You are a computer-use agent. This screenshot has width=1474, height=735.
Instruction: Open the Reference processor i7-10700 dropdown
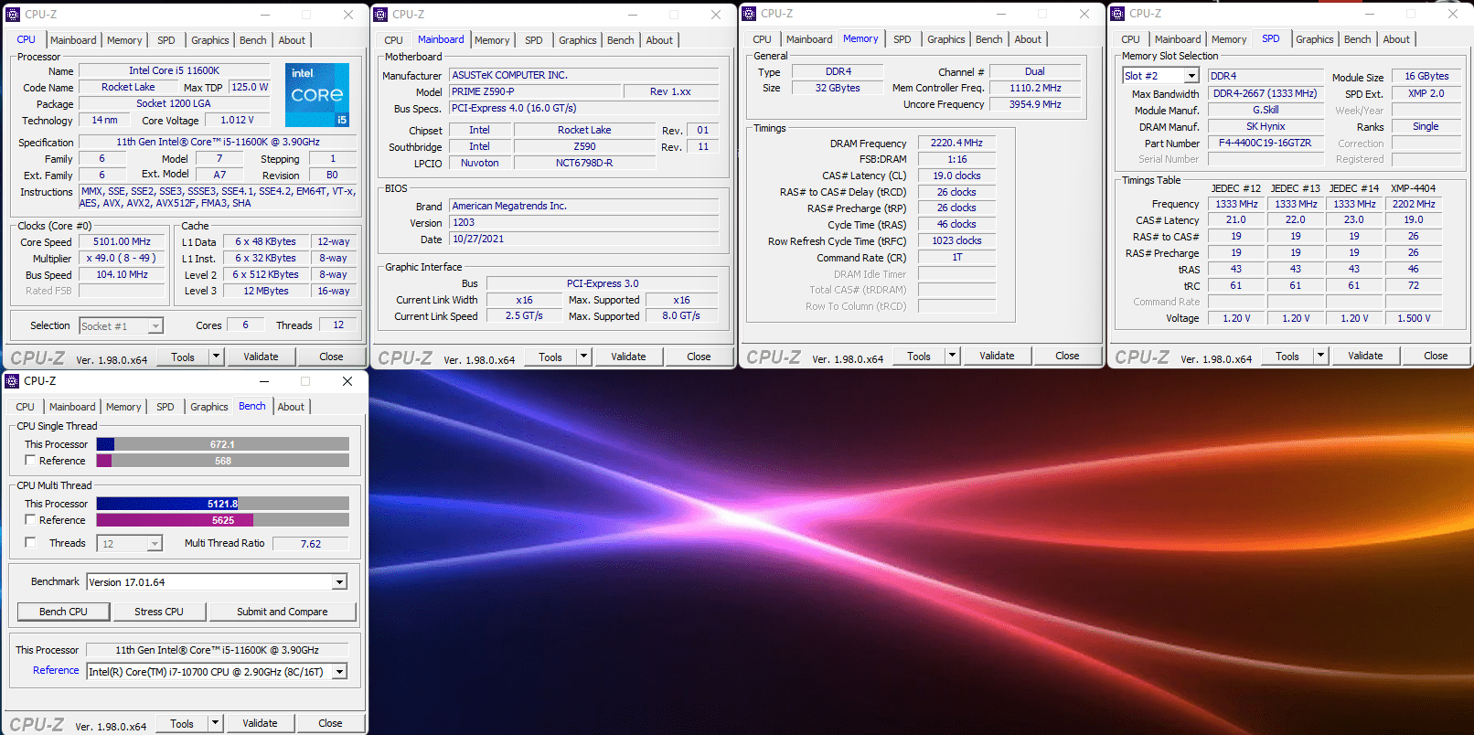click(x=339, y=672)
